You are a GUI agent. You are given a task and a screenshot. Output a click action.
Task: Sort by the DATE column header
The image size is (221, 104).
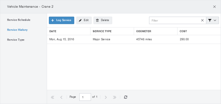(69, 31)
